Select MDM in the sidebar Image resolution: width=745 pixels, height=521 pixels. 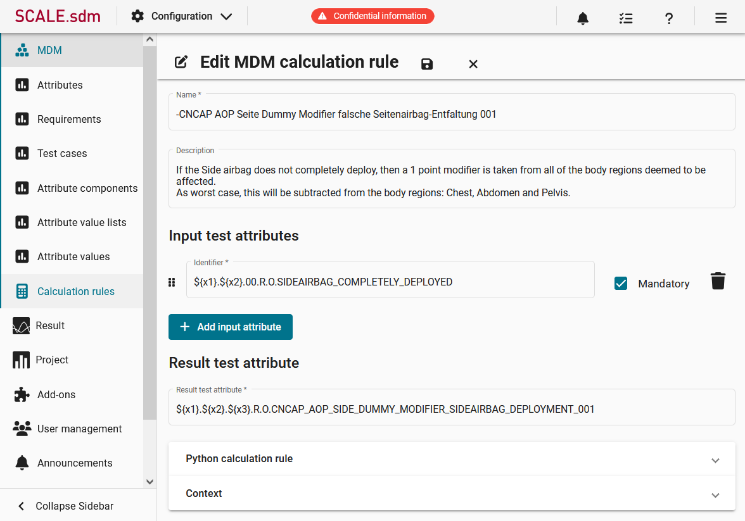click(72, 51)
